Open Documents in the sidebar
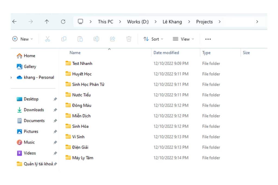 [x=31, y=121]
